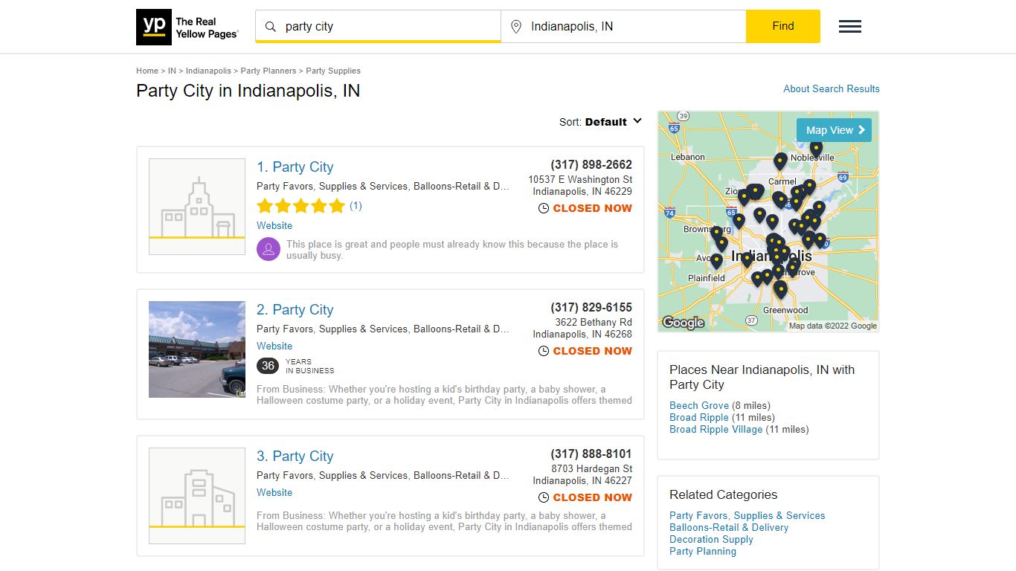Click the storefront photo for listing 2
The height and width of the screenshot is (571, 1016).
coord(197,349)
